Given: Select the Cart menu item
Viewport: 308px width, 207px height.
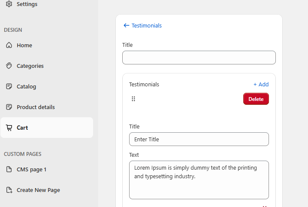Looking at the screenshot, I should coord(47,128).
